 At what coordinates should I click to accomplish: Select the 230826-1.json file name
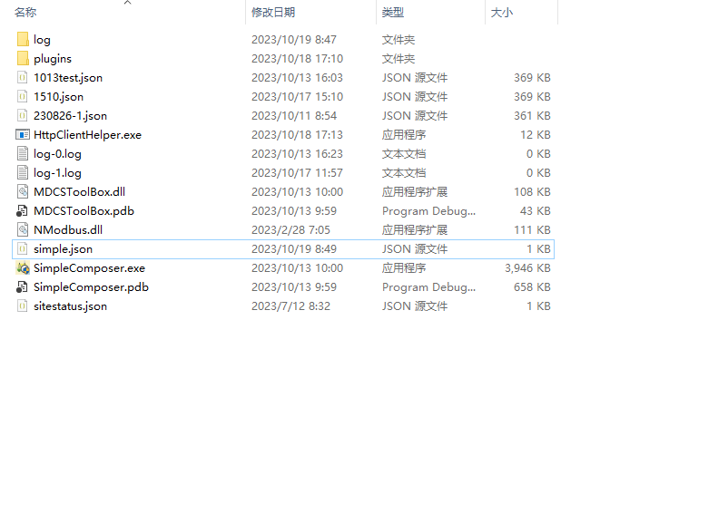(70, 116)
